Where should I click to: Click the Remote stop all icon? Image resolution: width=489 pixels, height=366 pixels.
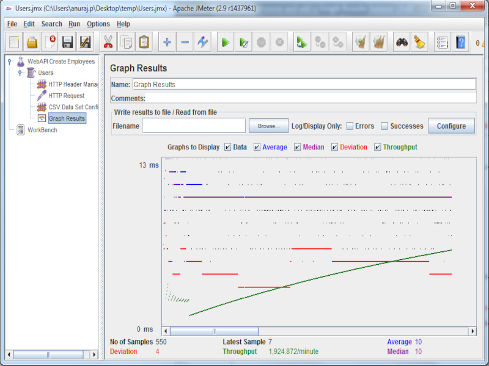pyautogui.click(x=320, y=41)
